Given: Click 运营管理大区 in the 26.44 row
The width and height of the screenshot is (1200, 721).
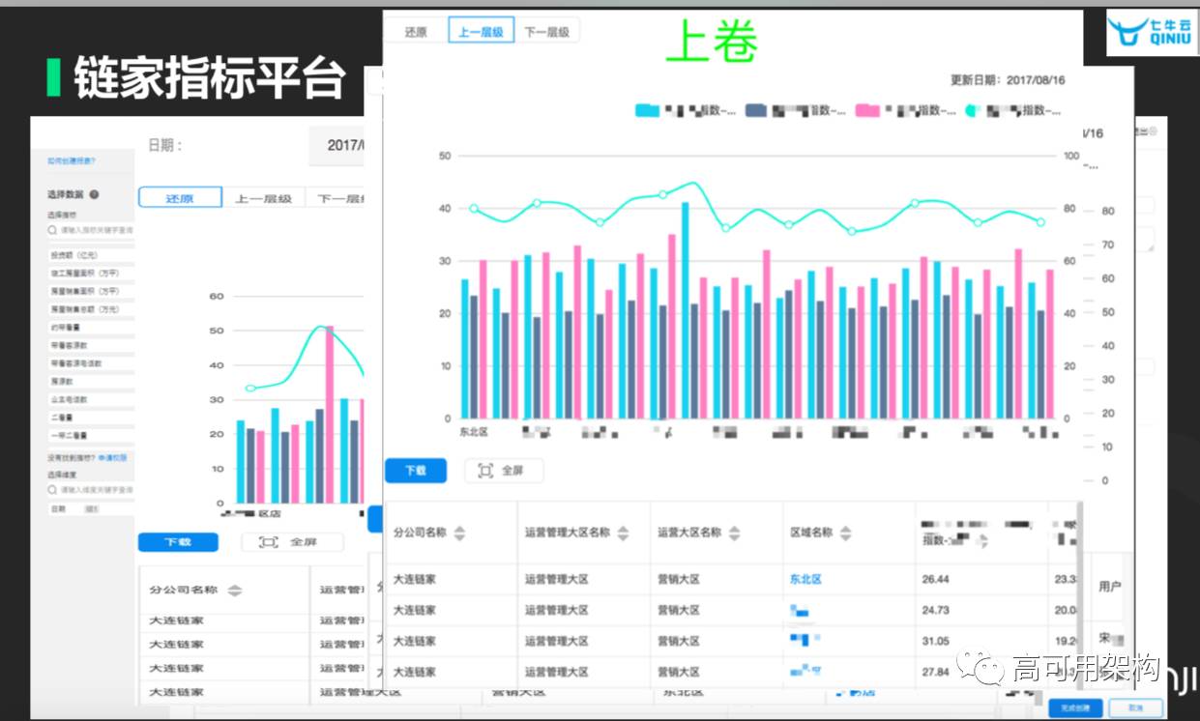Looking at the screenshot, I should click(556, 579).
